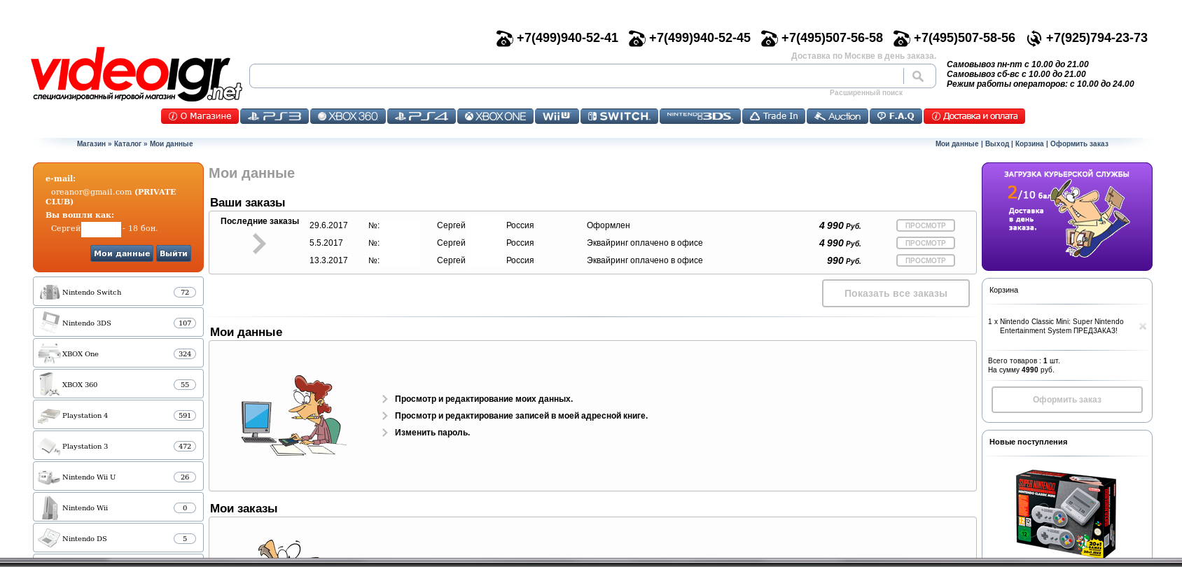Open the F.A.Q menu tab
Screen dimensions: 1182x567
pyautogui.click(x=896, y=116)
